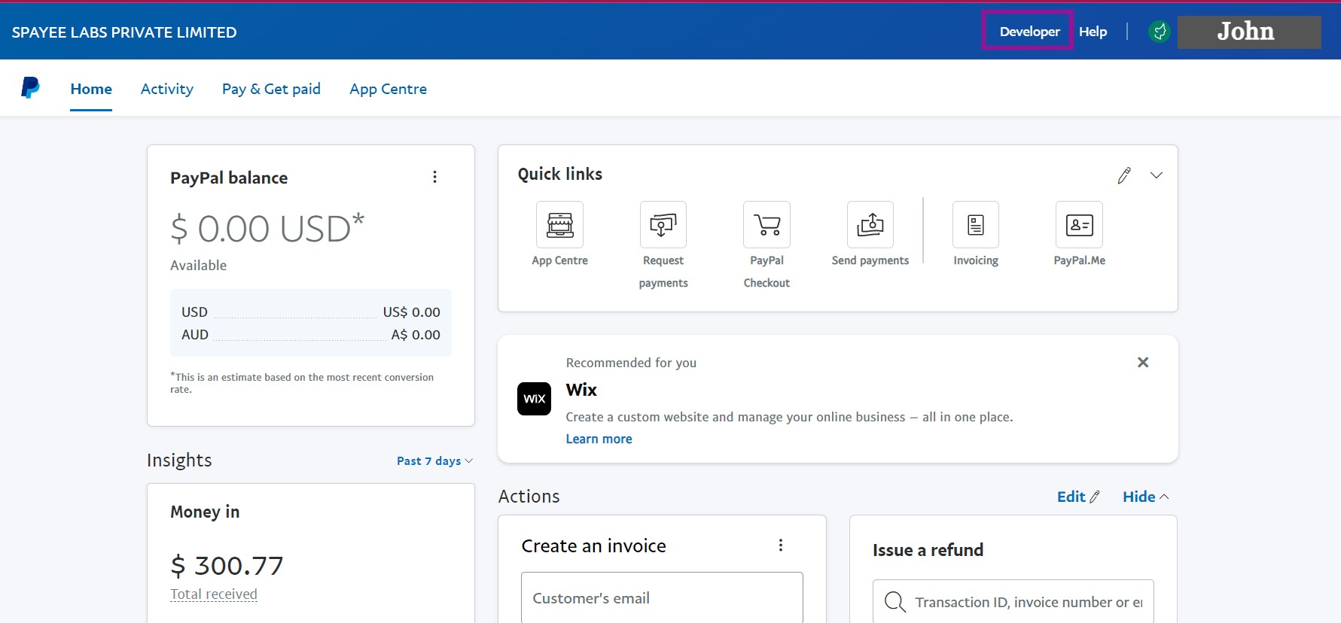The image size is (1341, 623).
Task: Focus the Transaction ID search field
Action: 1013,602
